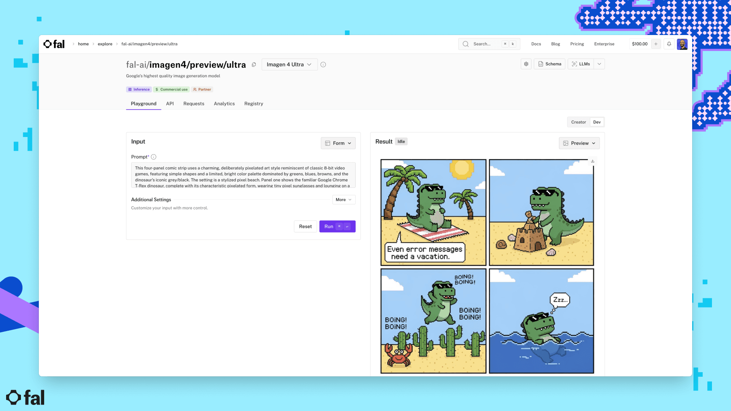
Task: Switch to Creator mode
Action: click(x=578, y=122)
